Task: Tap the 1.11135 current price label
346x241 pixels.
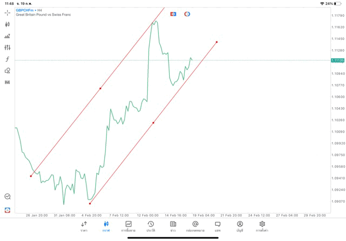Action: (337, 60)
